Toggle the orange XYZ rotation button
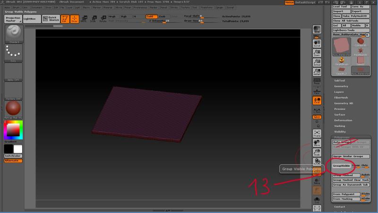The image size is (378, 213). [x=317, y=117]
